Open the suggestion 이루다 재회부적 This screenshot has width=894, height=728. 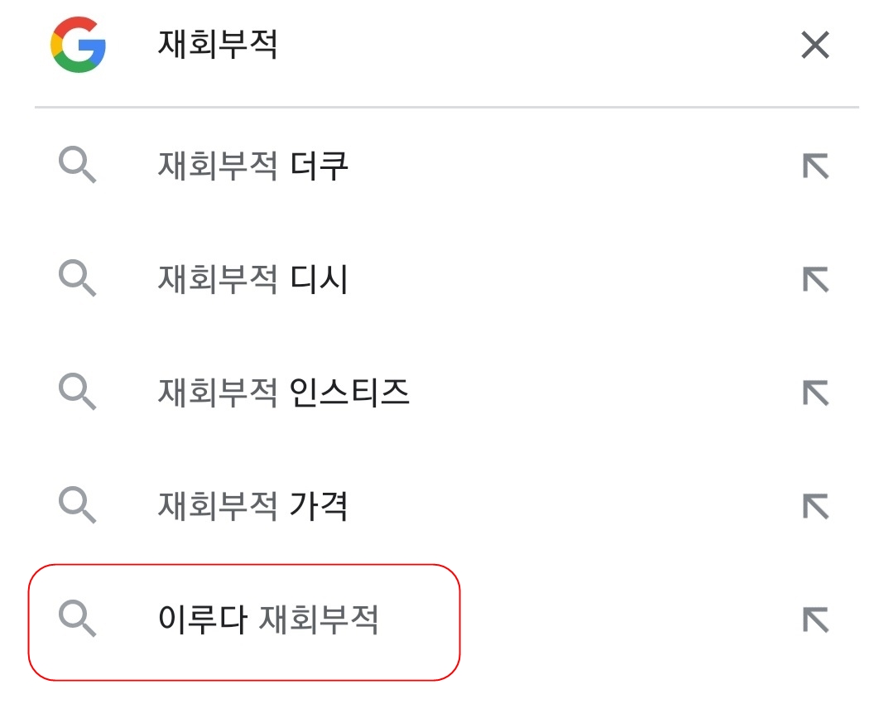268,620
